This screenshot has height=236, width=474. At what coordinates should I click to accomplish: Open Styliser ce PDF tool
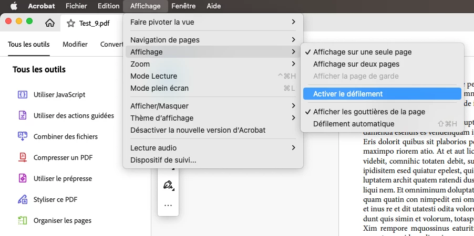[x=55, y=199]
